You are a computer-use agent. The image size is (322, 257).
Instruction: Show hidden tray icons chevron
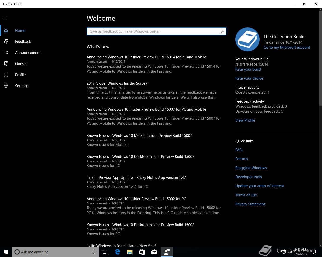pyautogui.click(x=277, y=252)
